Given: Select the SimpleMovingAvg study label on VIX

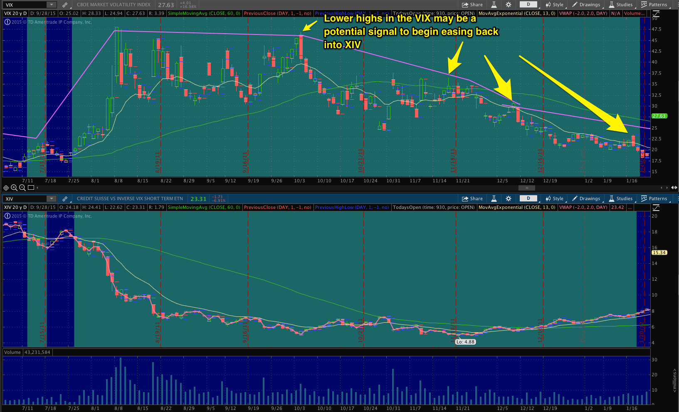Looking at the screenshot, I should coord(204,13).
